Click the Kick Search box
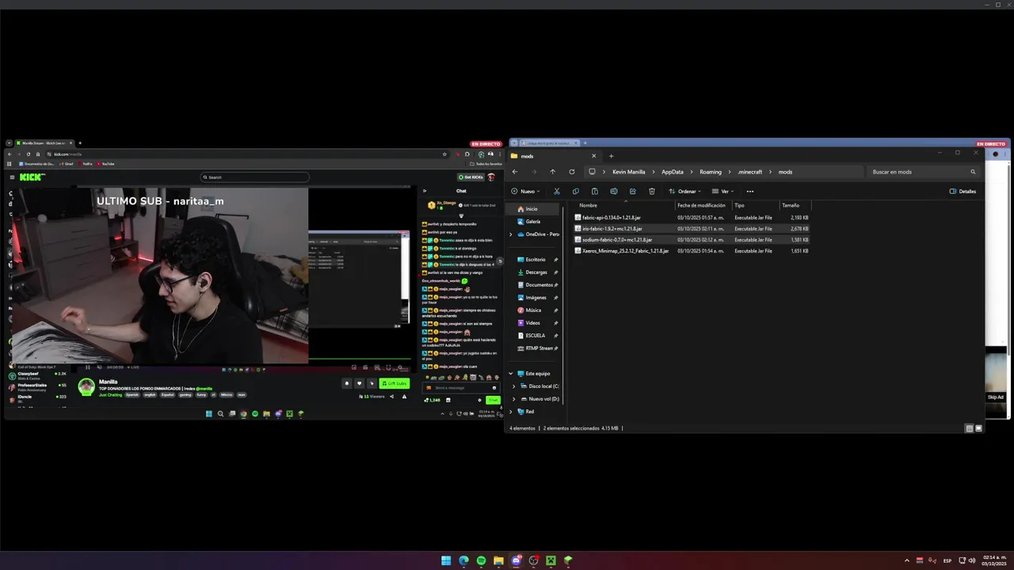 click(x=254, y=177)
